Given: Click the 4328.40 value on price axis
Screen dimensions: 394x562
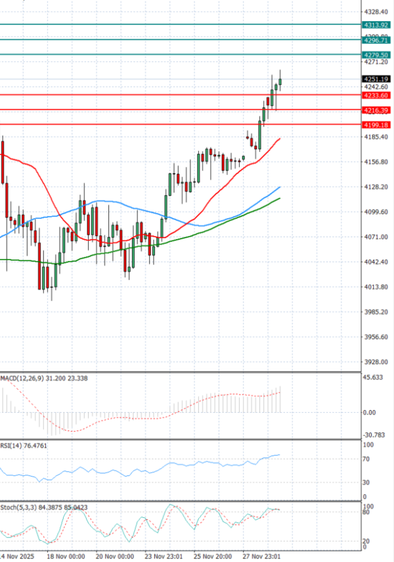Looking at the screenshot, I should pyautogui.click(x=376, y=12).
